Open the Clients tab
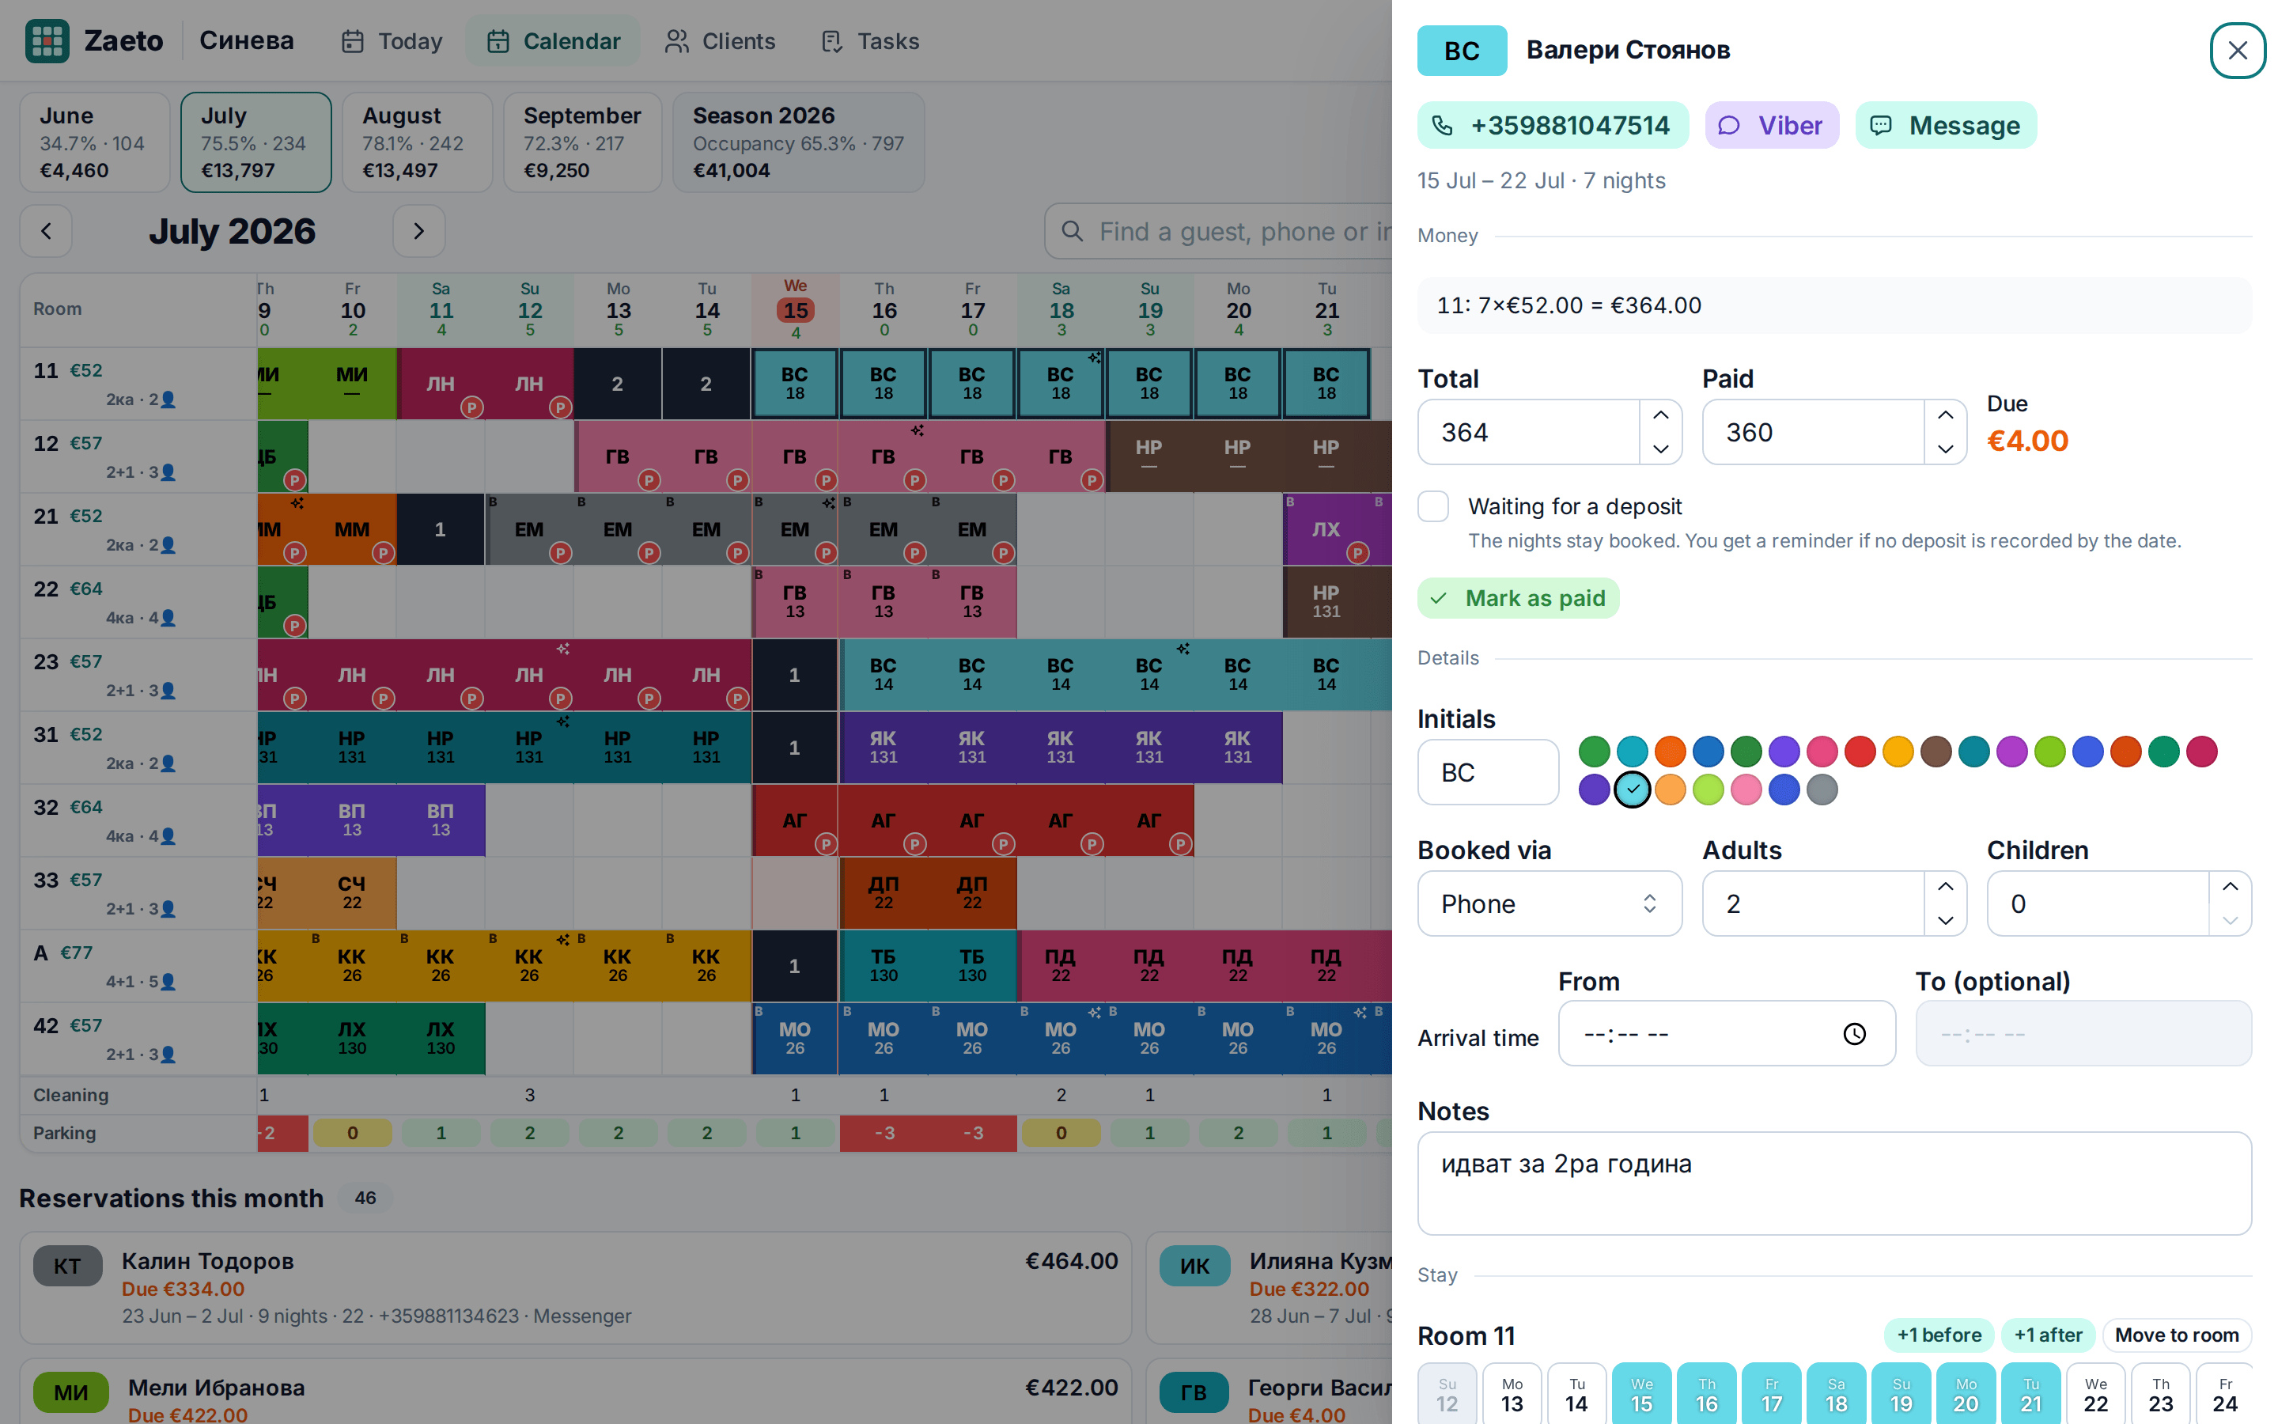The height and width of the screenshot is (1424, 2278). click(x=720, y=40)
